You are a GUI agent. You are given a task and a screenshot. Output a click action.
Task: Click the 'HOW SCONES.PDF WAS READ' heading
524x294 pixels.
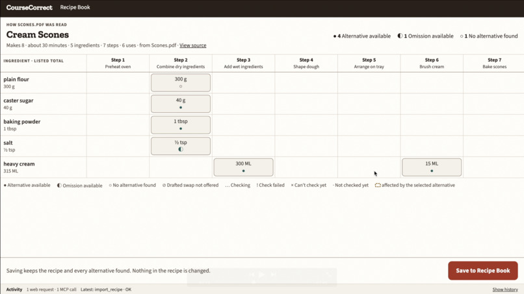pyautogui.click(x=36, y=25)
